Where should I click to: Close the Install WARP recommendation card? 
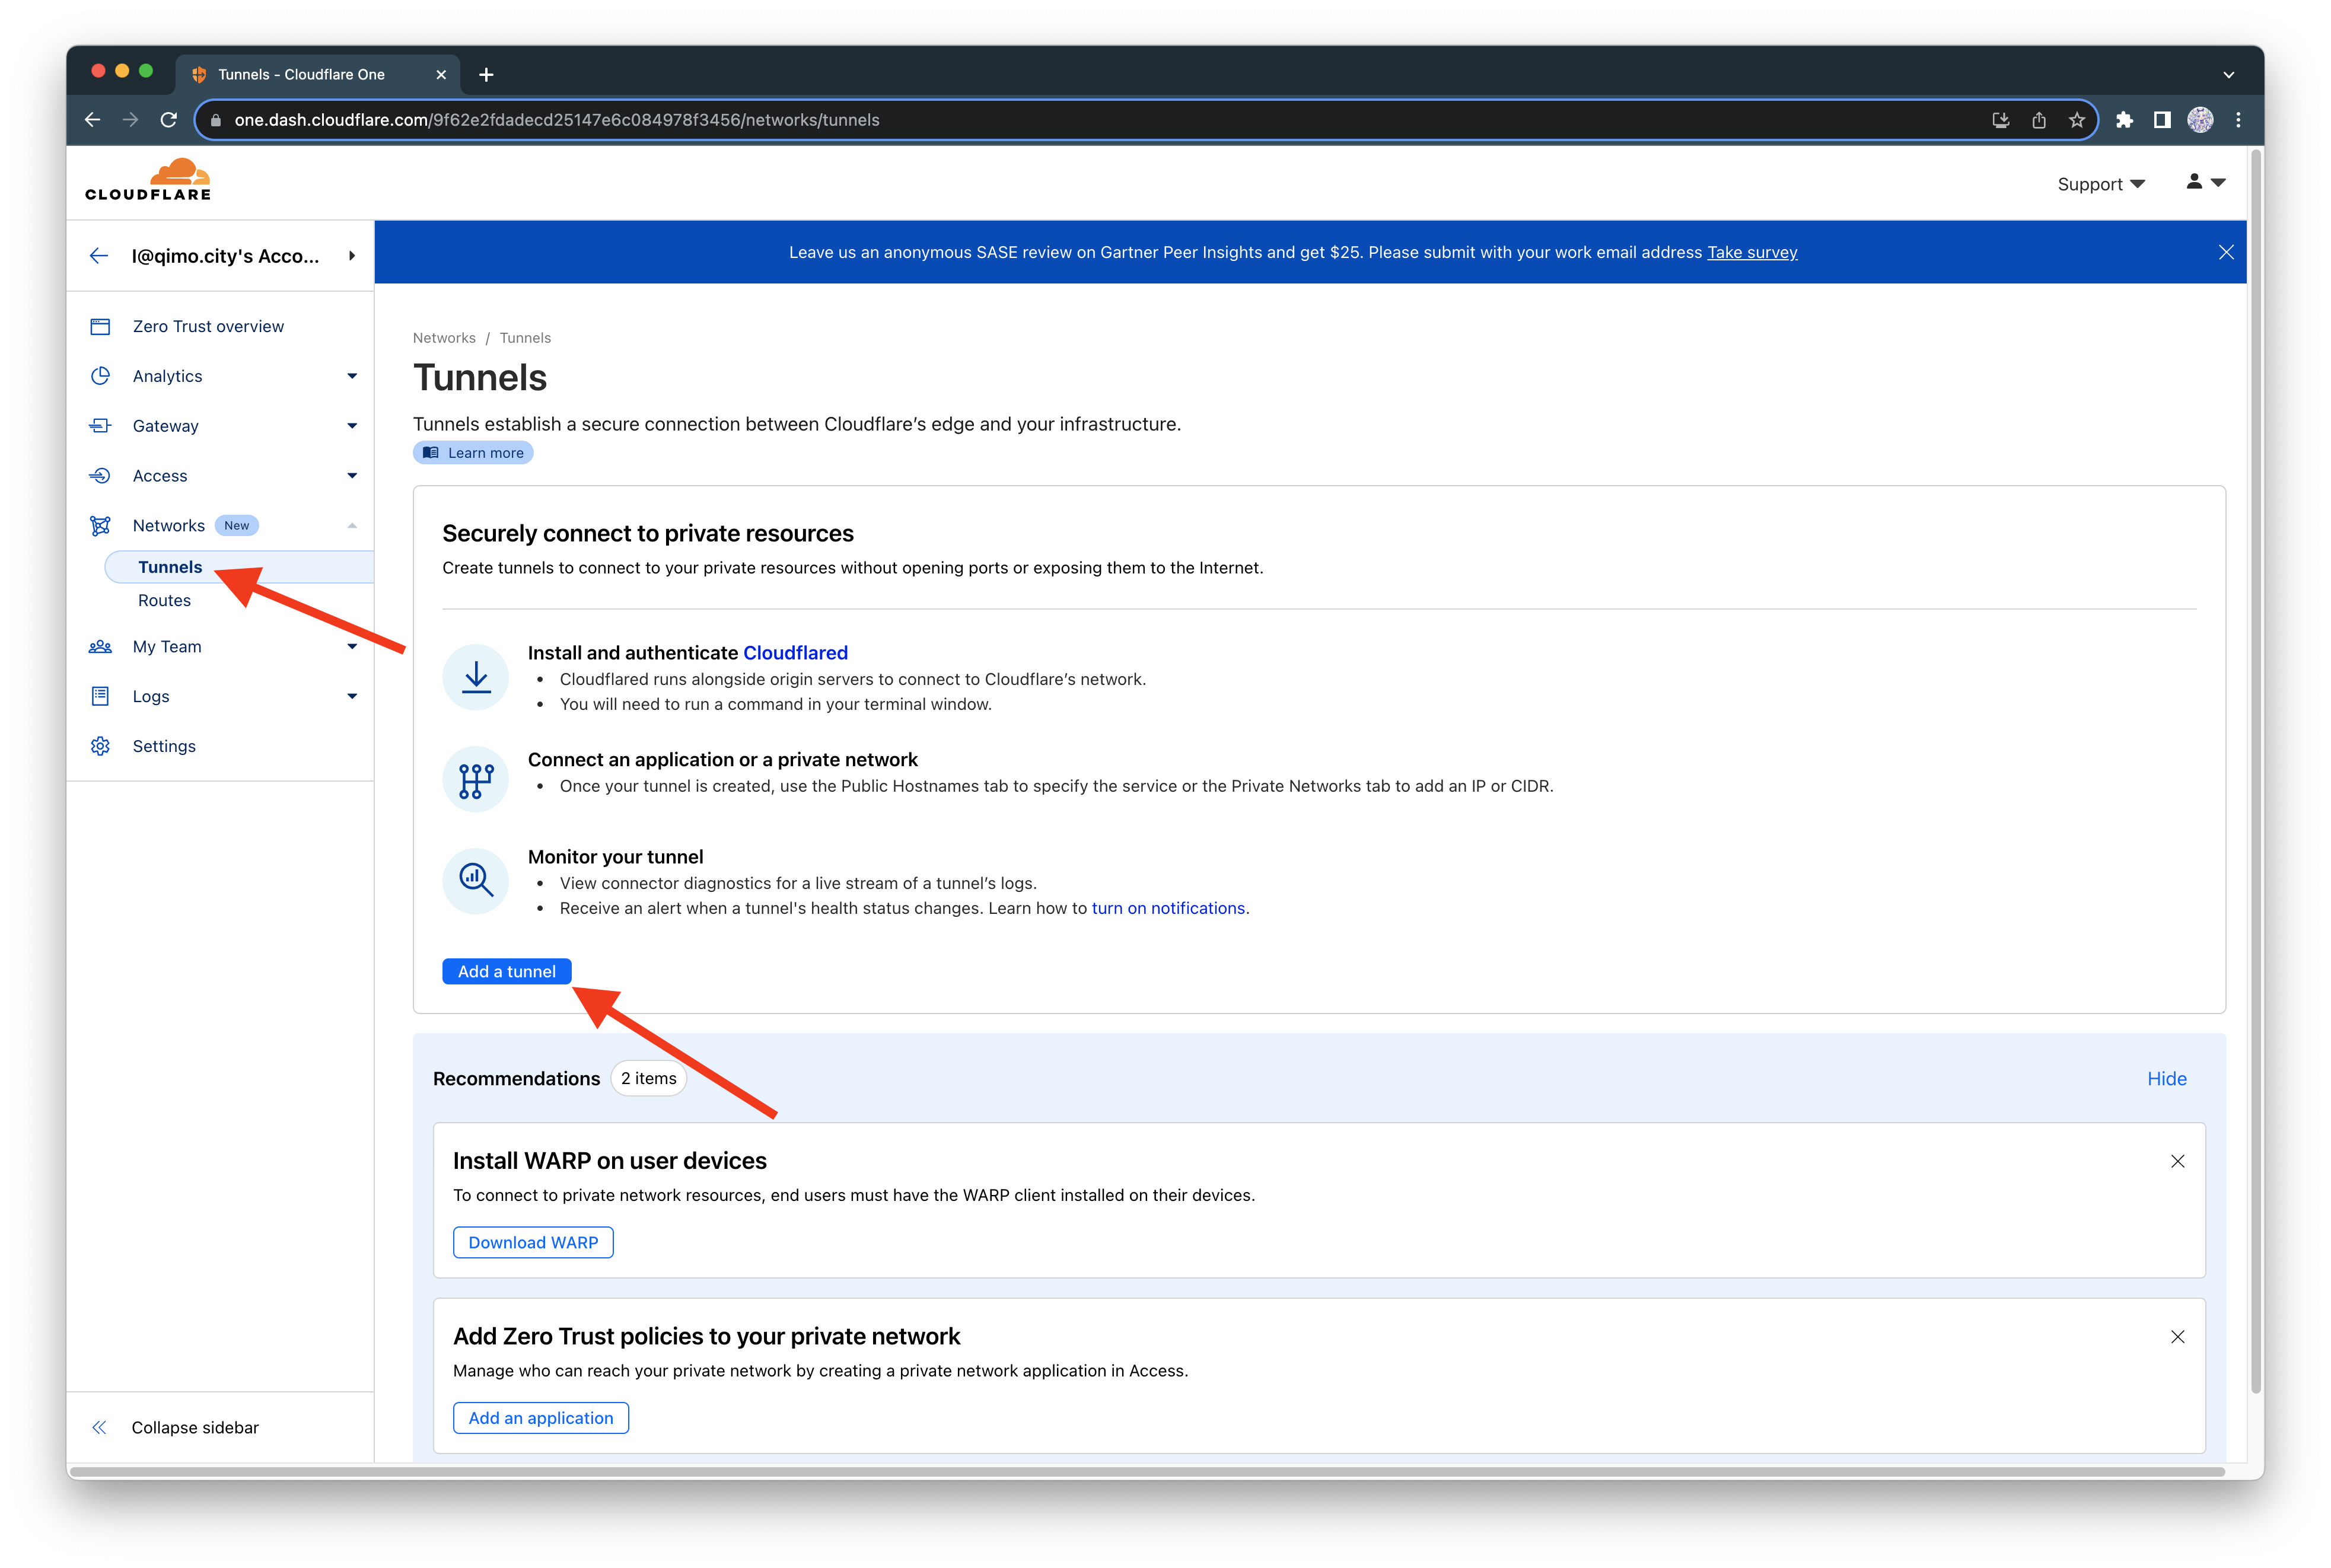[2177, 1161]
